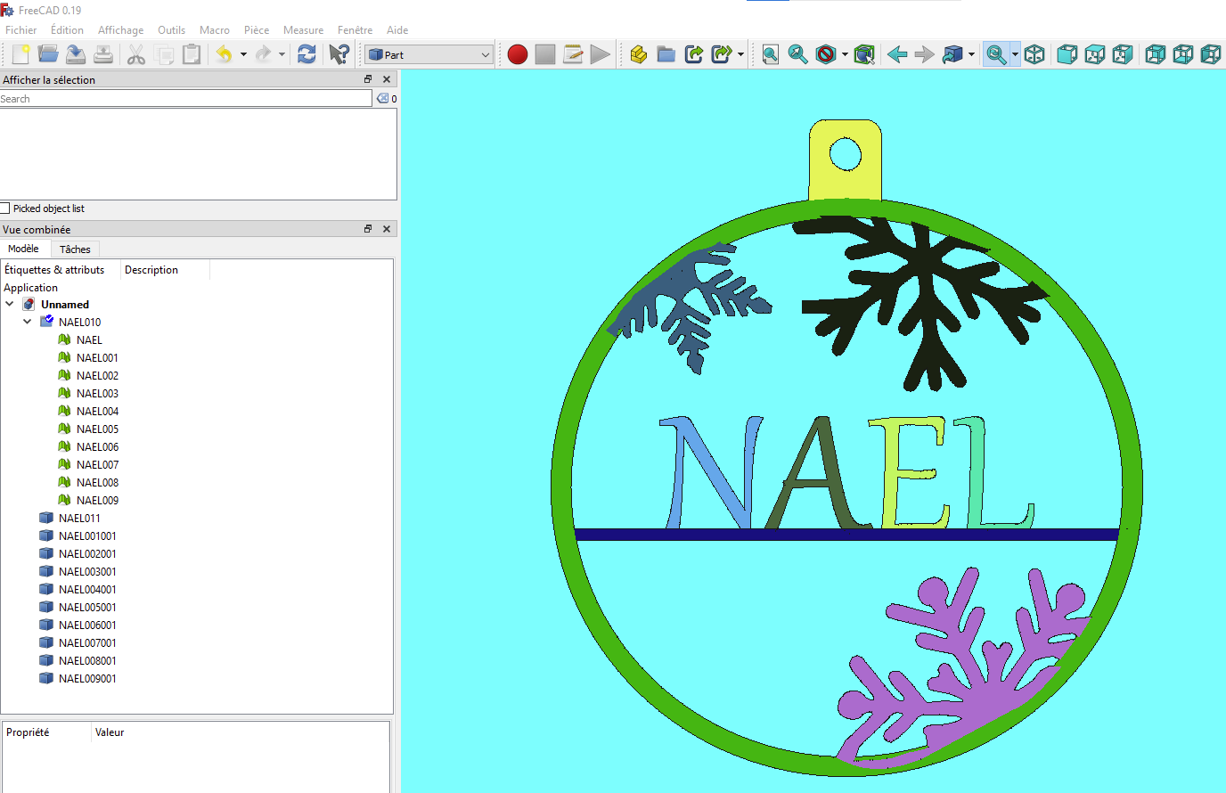Click the Create group folder icon
Screen dimensions: 1226x793
point(666,54)
